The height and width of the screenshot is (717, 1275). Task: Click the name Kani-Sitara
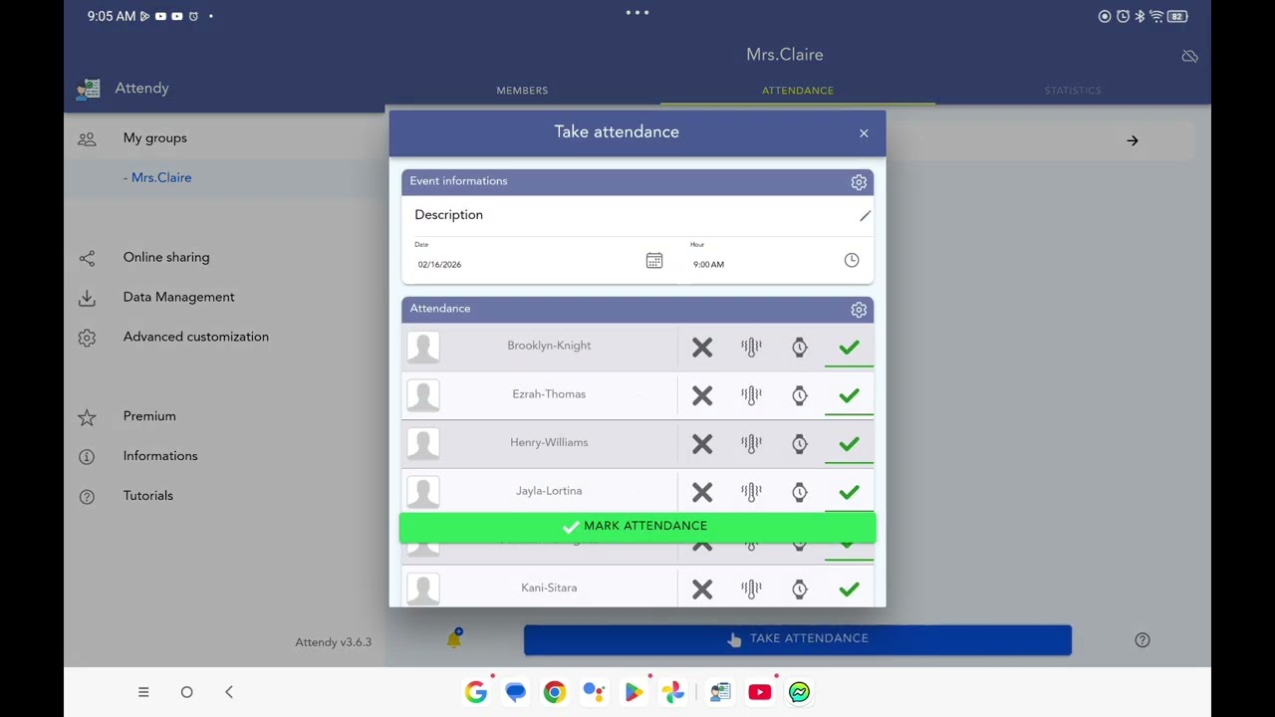click(549, 589)
